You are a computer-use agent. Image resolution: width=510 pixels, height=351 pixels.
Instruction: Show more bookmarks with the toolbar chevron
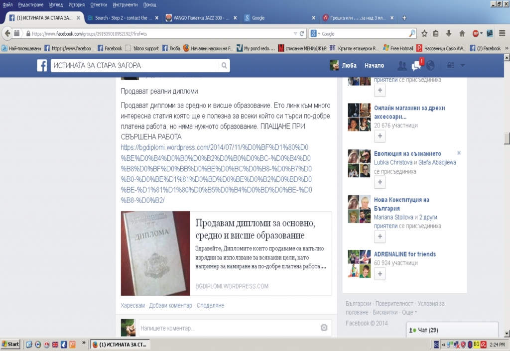[507, 48]
